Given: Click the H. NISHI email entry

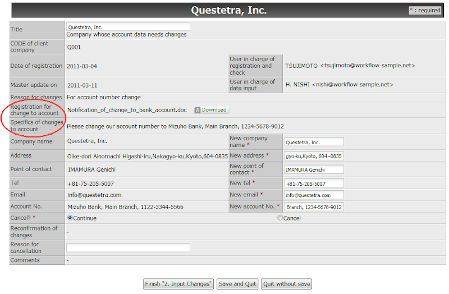Looking at the screenshot, I should [x=340, y=85].
